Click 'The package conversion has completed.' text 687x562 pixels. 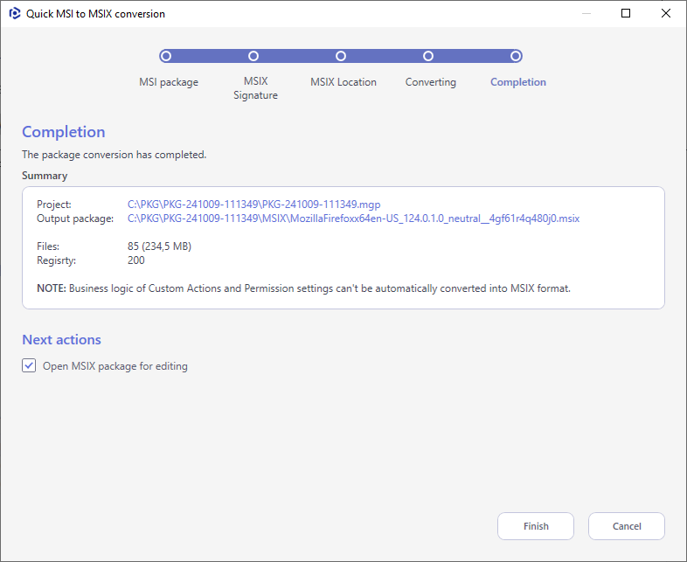pos(114,155)
